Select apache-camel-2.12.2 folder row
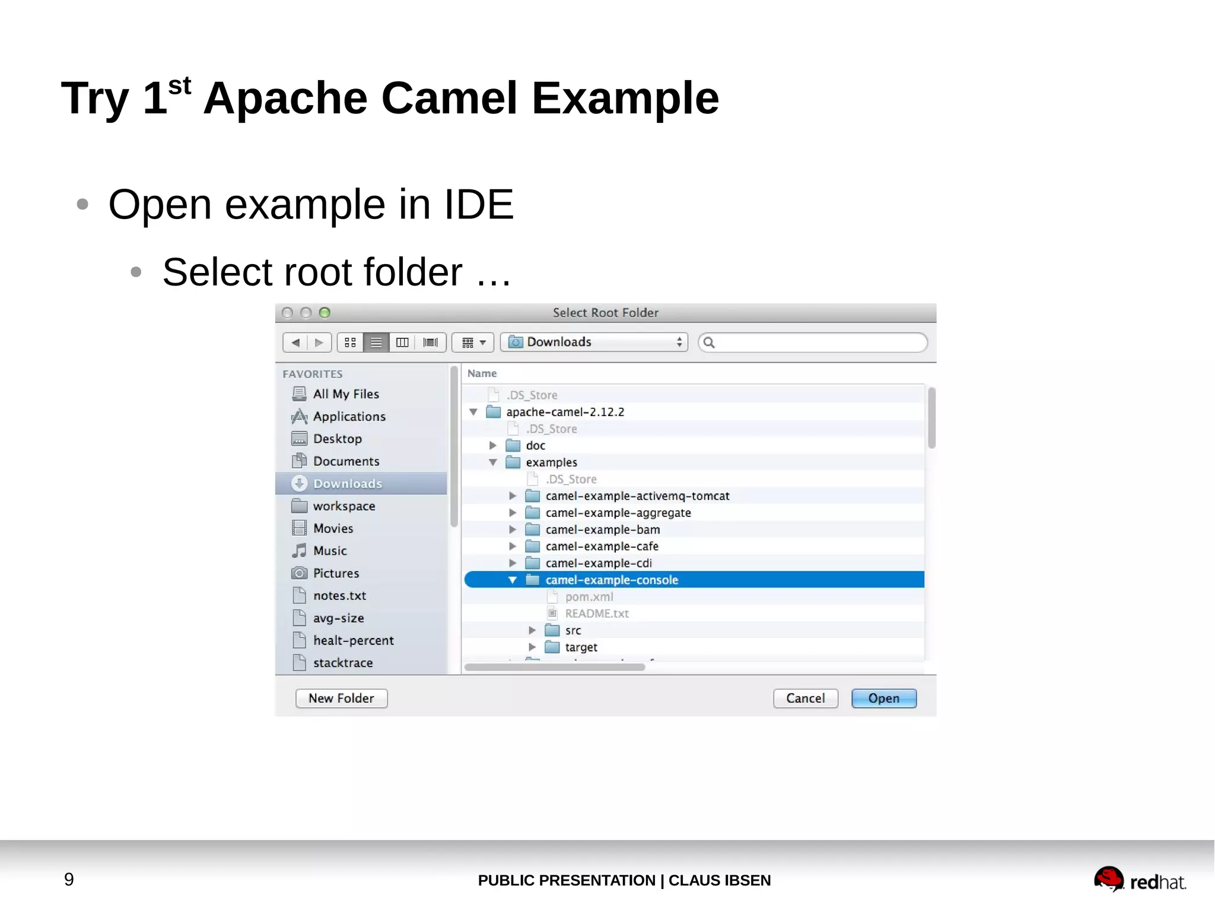This screenshot has height=911, width=1215. pos(694,412)
